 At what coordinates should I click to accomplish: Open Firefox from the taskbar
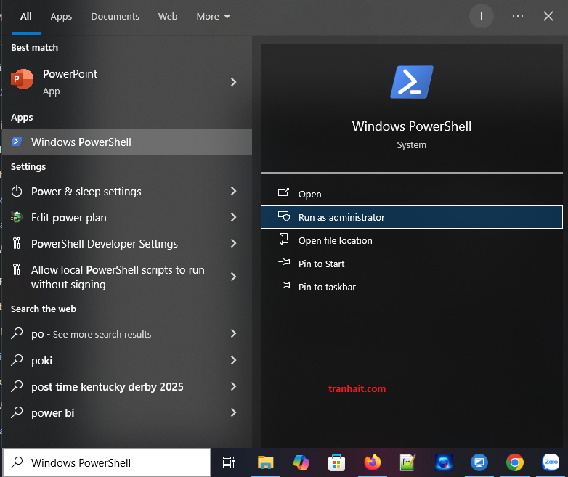(x=373, y=462)
